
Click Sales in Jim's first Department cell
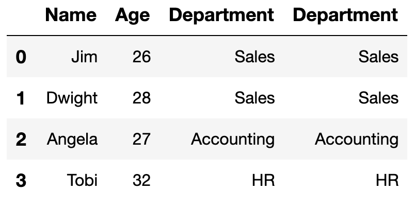click(254, 57)
